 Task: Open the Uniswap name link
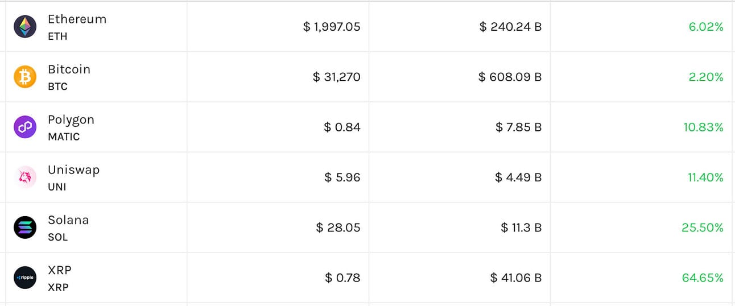click(73, 170)
